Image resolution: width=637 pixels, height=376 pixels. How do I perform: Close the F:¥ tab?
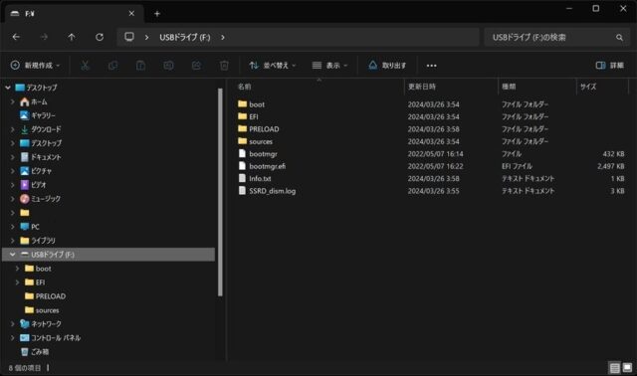131,14
